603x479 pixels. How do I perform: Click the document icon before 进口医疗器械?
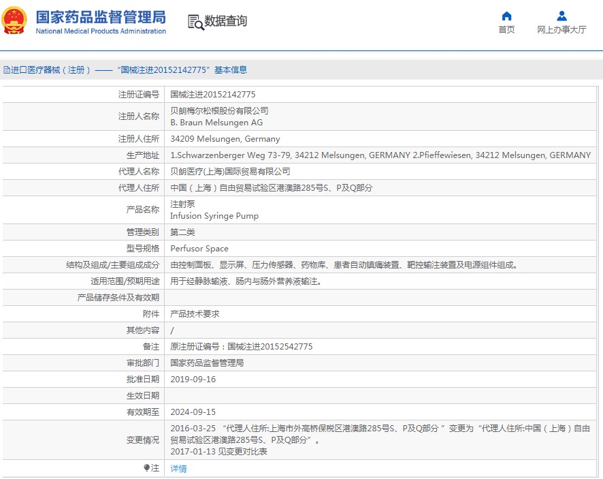6,70
